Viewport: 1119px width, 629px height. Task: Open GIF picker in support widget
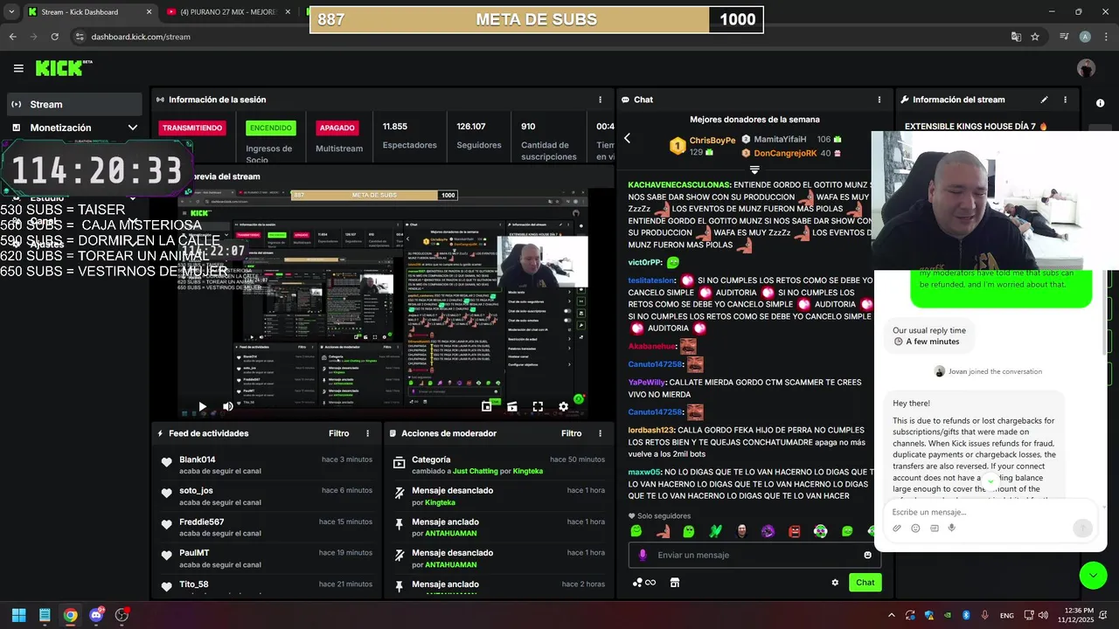click(934, 529)
